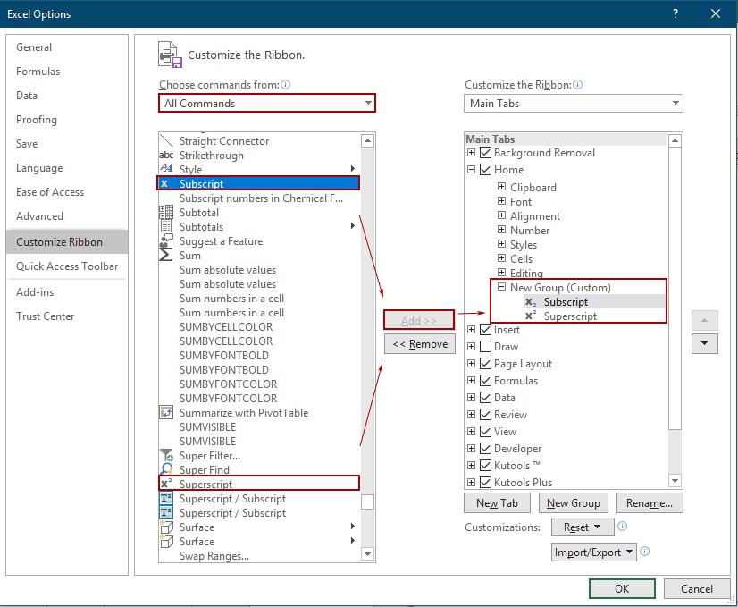
Task: Open the Proofing options page
Action: point(37,119)
